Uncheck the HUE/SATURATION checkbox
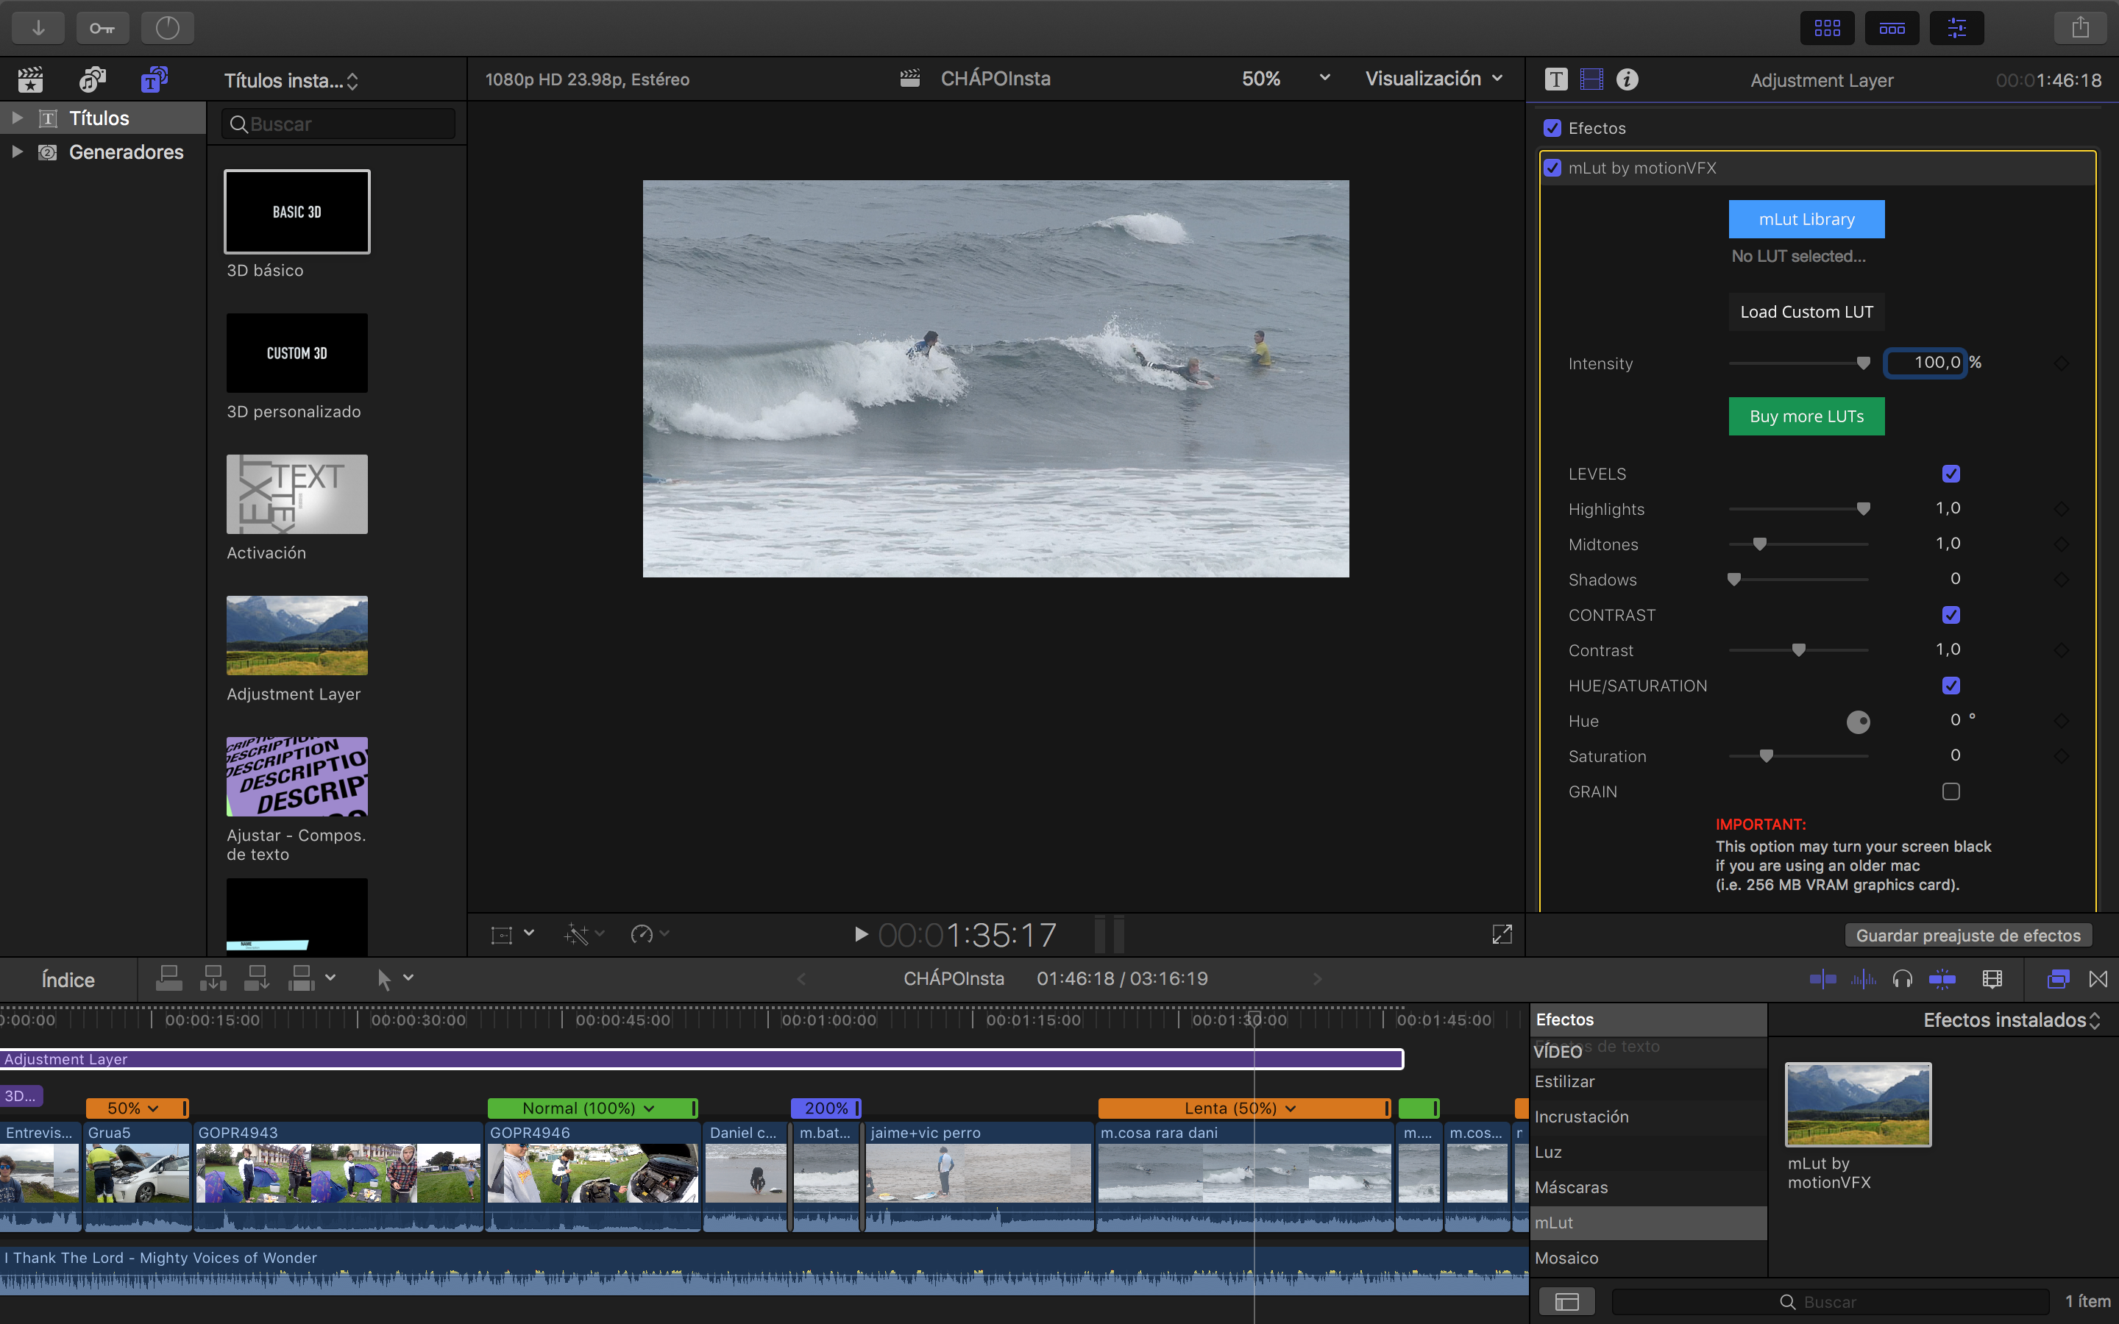 pyautogui.click(x=1951, y=686)
